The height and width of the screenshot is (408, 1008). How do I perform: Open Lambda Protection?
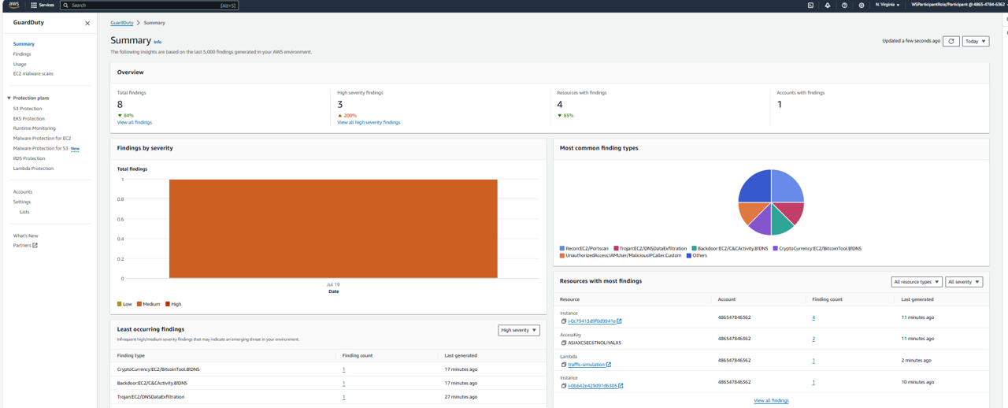(33, 169)
